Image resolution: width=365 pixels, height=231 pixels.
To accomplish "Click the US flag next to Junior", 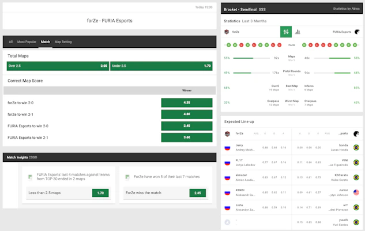I will (356, 192).
